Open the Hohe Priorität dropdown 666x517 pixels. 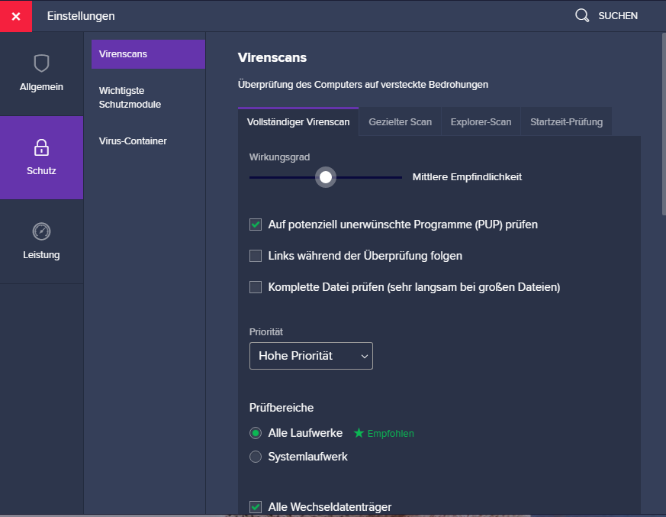tap(310, 356)
